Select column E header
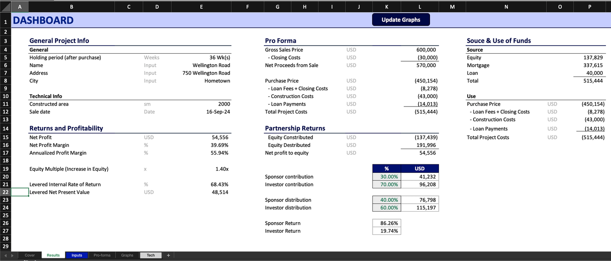The height and width of the screenshot is (261, 611). (201, 7)
